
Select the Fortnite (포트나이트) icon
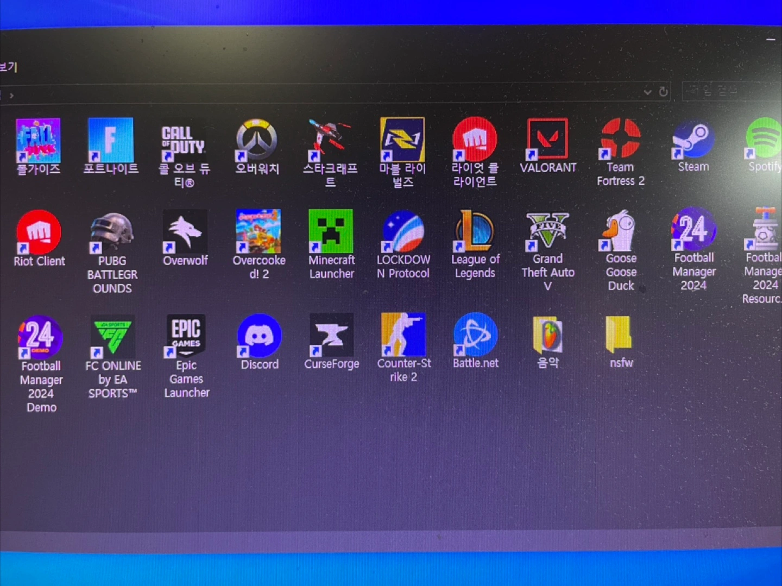pyautogui.click(x=110, y=140)
